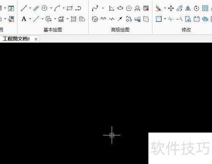Close the 工程图文档1 document tab
Image resolution: width=212 pixels, height=164 pixels.
tap(36, 39)
